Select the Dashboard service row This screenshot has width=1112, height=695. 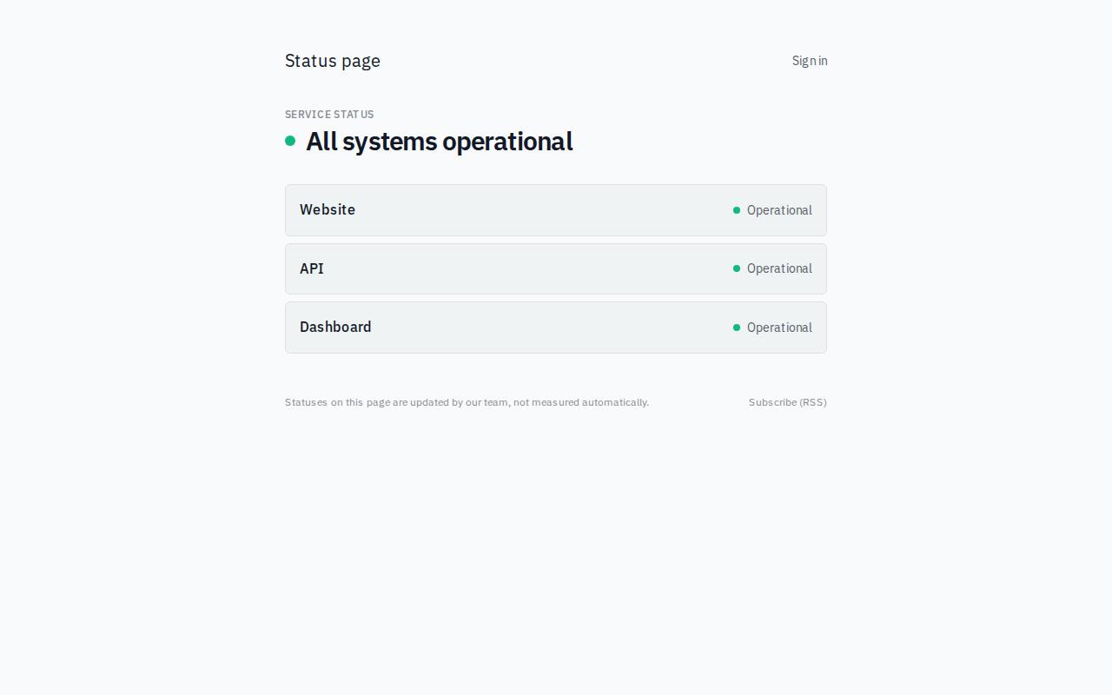pos(556,328)
